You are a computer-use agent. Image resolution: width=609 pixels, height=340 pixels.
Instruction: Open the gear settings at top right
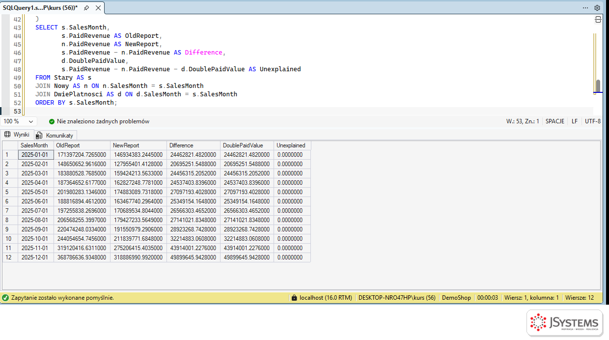[597, 8]
